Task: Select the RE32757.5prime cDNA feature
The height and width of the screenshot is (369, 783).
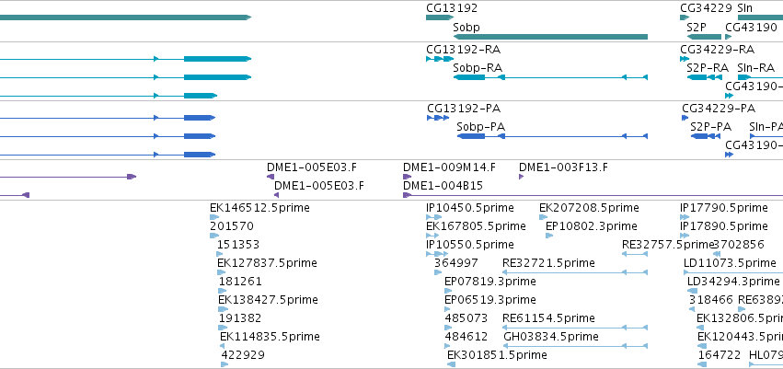Action: (x=635, y=254)
